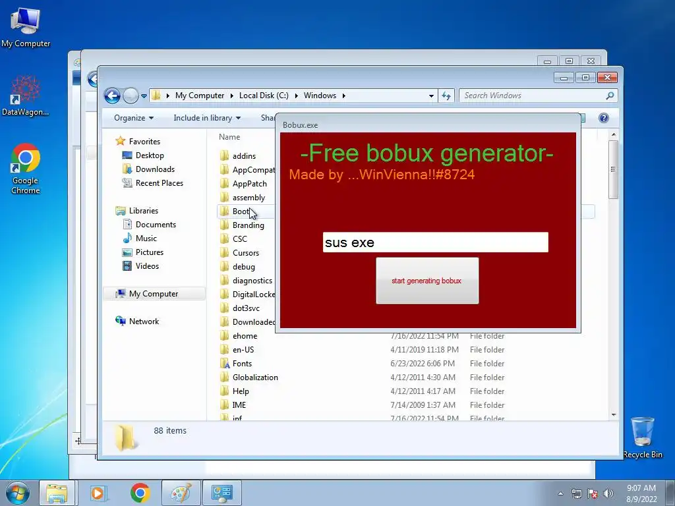Click the file list vertical scrollbar thumb
Screen dimensions: 675x506
tap(614, 169)
